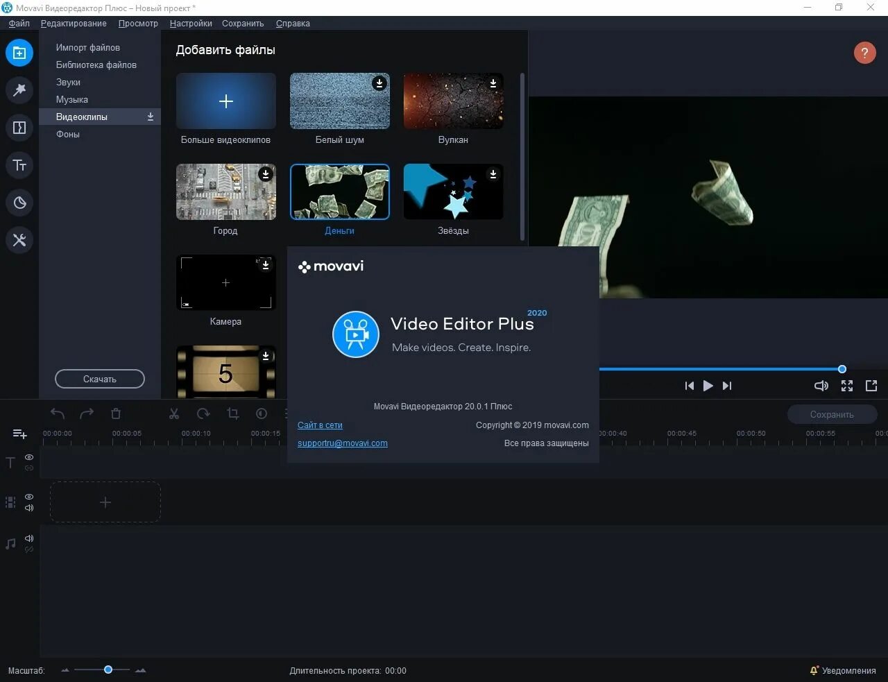Open the Настройки menu
The width and height of the screenshot is (888, 682).
pos(191,24)
